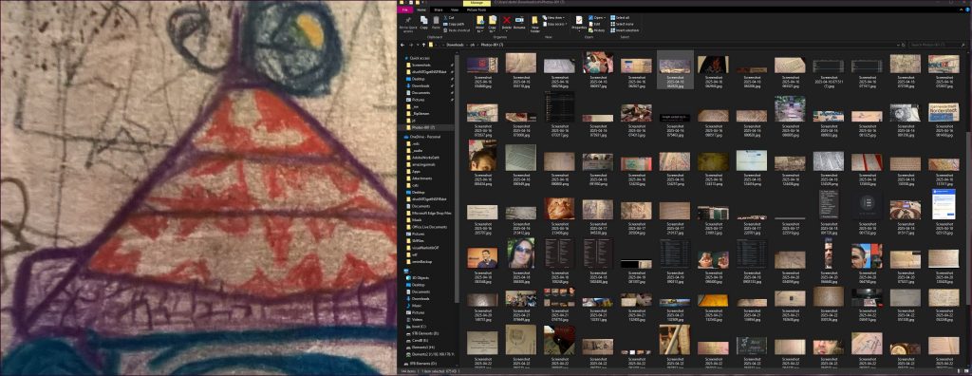Screen dimensions: 972x376
Task: Show file History
Action: click(x=597, y=30)
